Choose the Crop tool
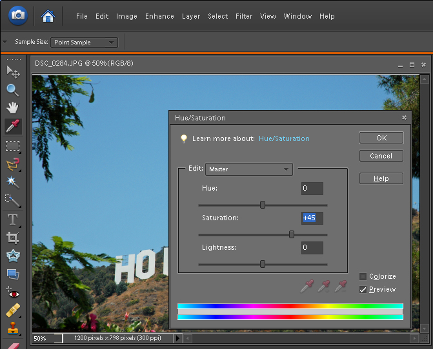This screenshot has width=433, height=349. click(x=12, y=238)
